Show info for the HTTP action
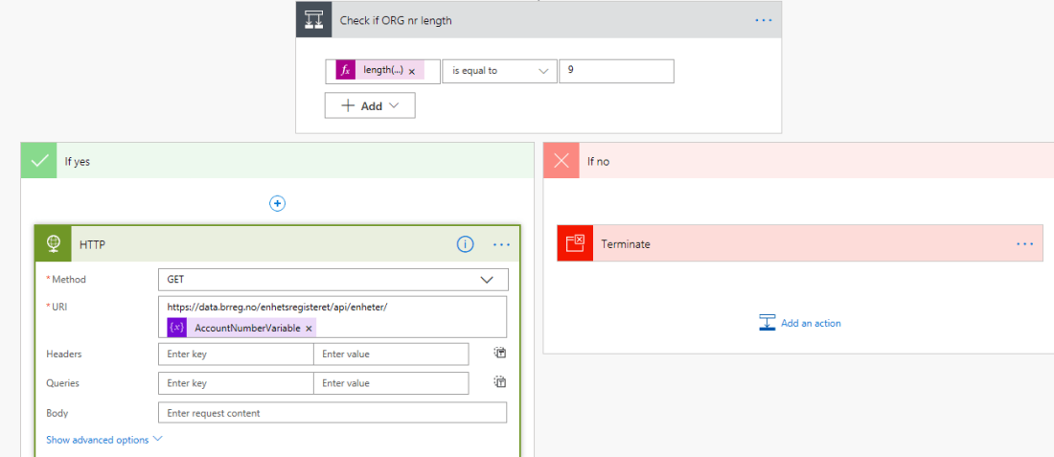Viewport: 1054px width, 457px height. (465, 244)
